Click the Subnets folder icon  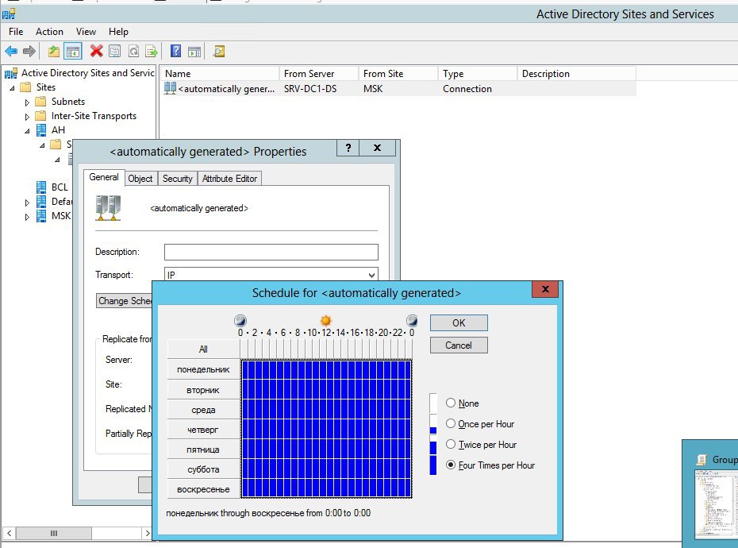(41, 102)
